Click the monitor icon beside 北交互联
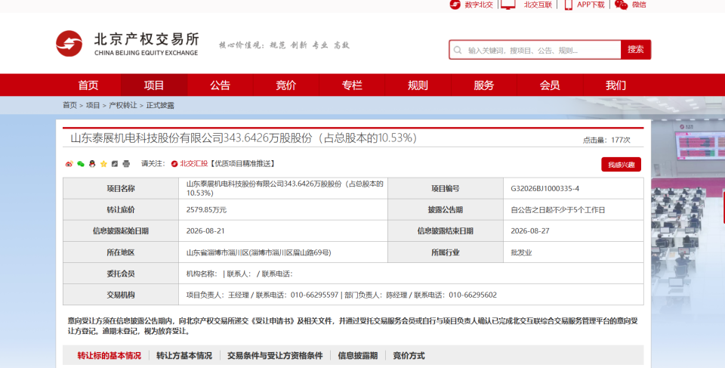 coord(508,5)
